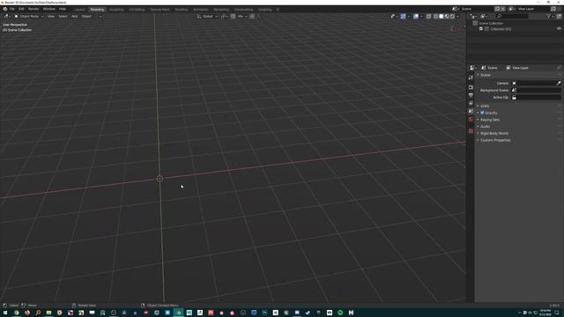Click the Camera object field
Viewport: 564px width, 317px height.
click(536, 83)
